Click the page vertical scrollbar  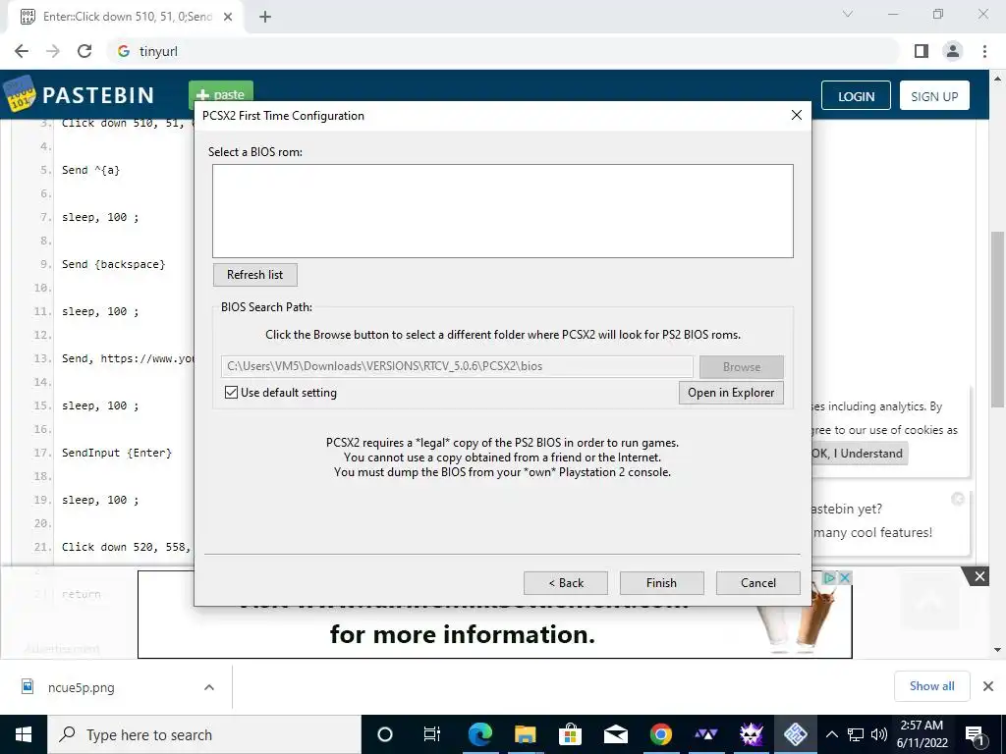[x=997, y=319]
